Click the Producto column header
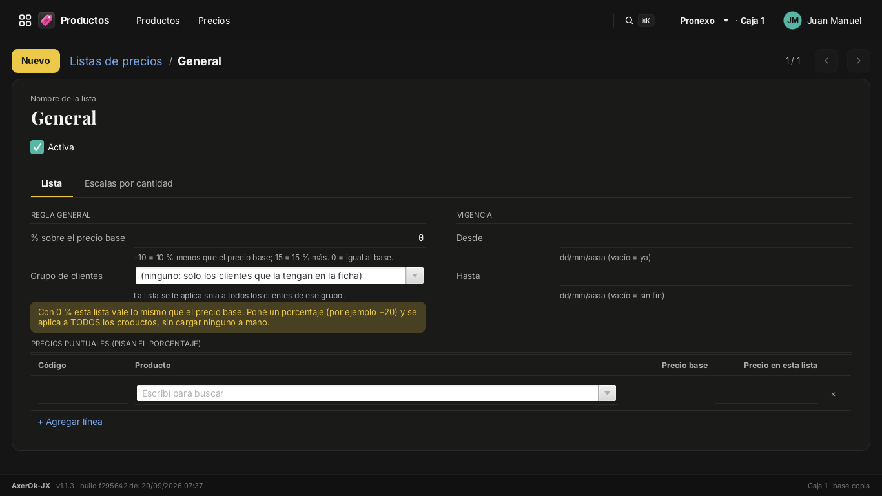This screenshot has height=496, width=882. (153, 366)
